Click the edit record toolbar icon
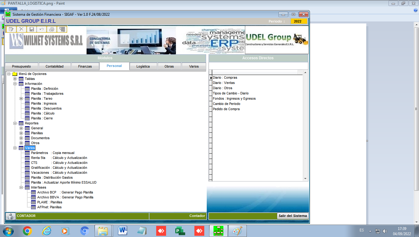 coord(11,29)
